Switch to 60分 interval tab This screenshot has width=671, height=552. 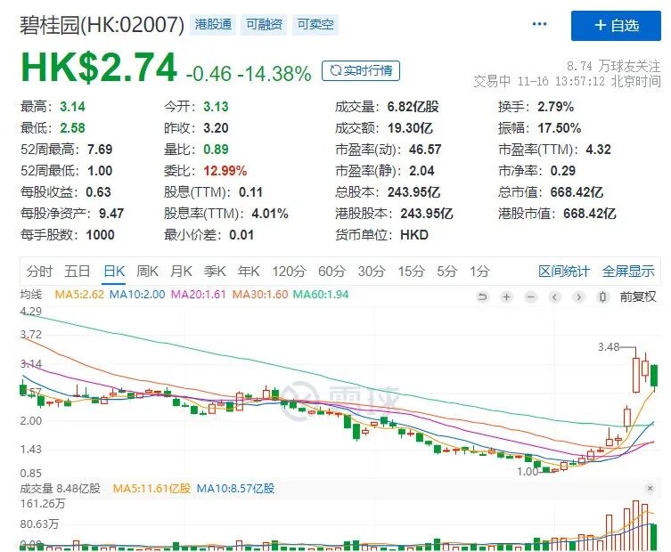tap(331, 271)
